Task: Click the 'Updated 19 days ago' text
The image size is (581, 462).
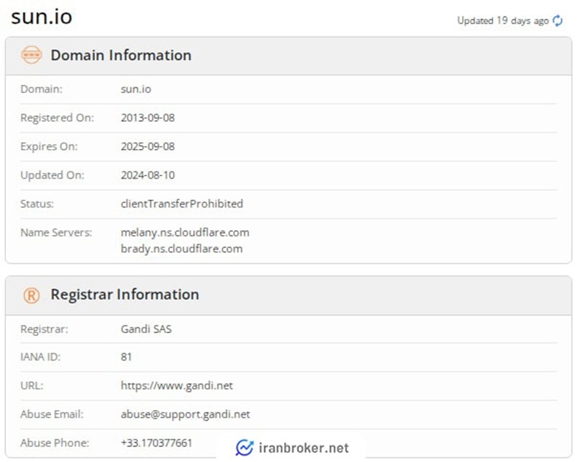Action: 503,21
